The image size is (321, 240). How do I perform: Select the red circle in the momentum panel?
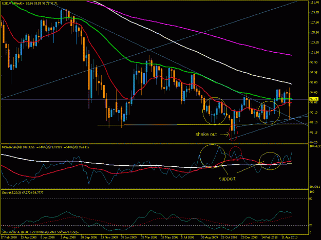click(236, 154)
